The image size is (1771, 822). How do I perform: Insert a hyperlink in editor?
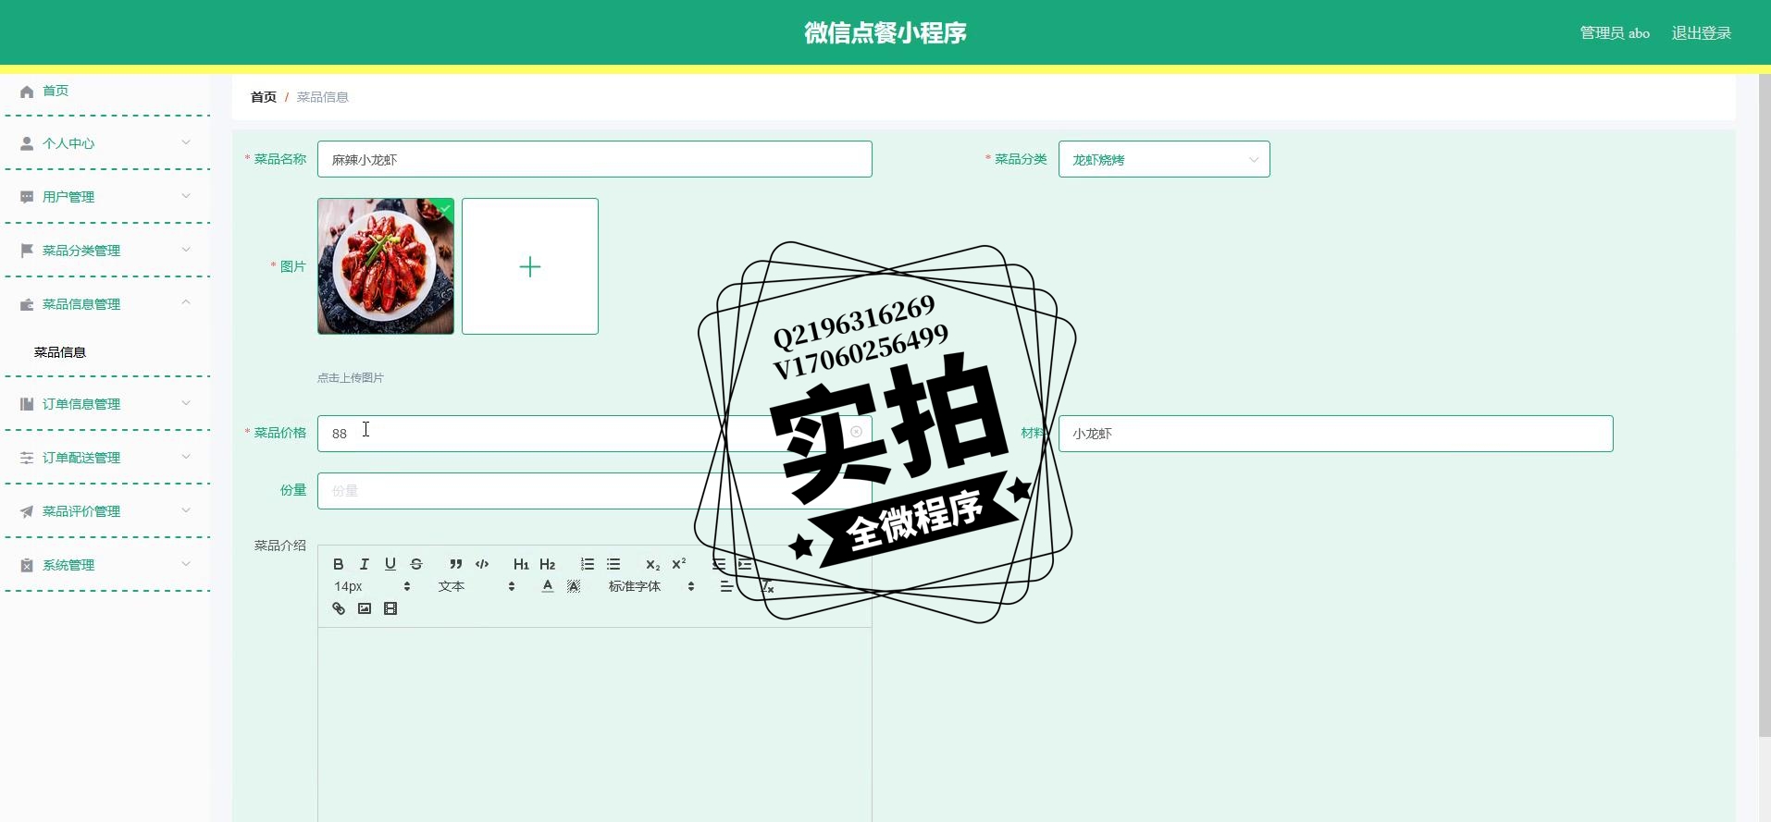pos(339,608)
